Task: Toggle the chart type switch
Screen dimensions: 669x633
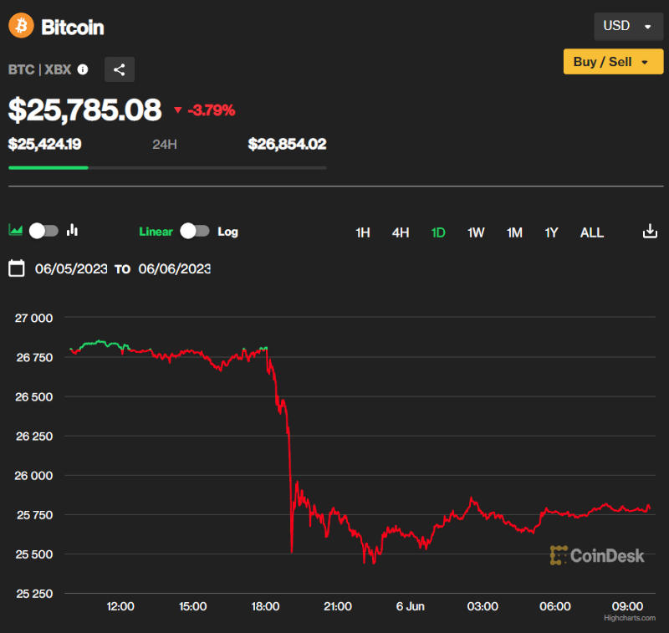Action: (43, 231)
